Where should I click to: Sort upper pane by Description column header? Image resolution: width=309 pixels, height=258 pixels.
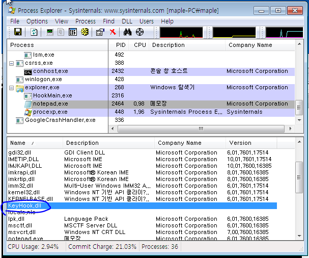[x=187, y=45]
